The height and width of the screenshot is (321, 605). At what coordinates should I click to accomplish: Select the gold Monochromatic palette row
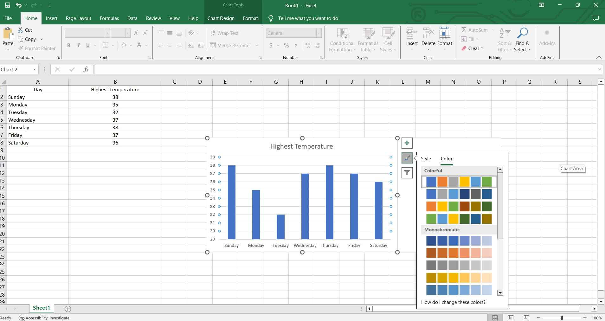(x=459, y=278)
